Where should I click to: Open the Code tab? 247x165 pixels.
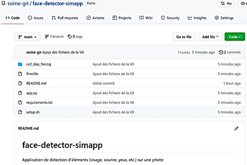[13, 18]
